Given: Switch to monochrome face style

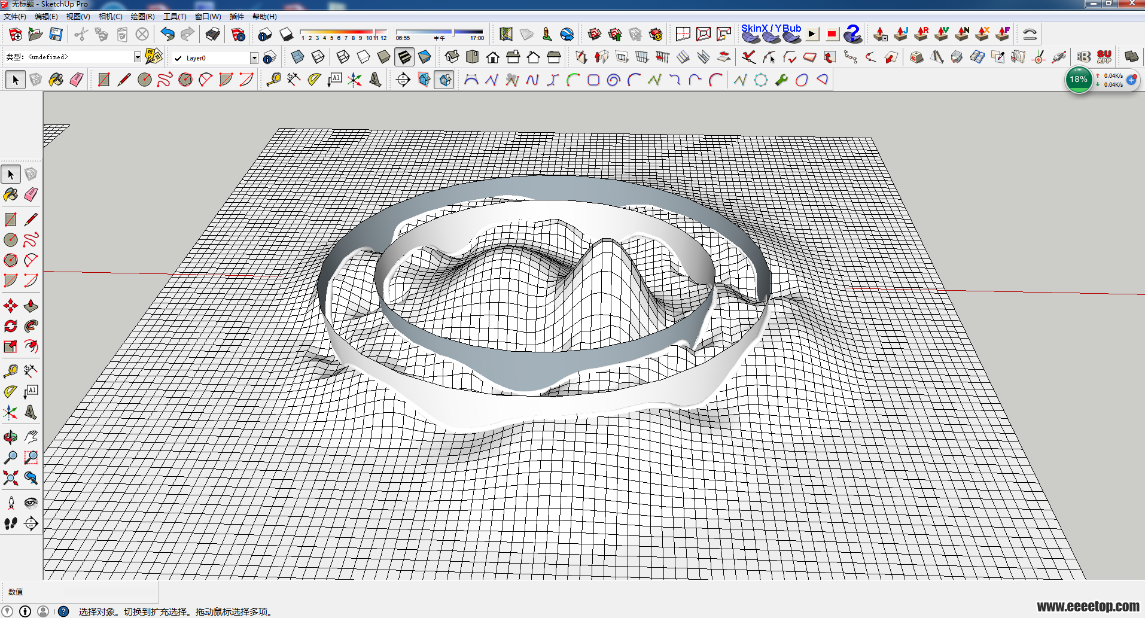Looking at the screenshot, I should 425,57.
